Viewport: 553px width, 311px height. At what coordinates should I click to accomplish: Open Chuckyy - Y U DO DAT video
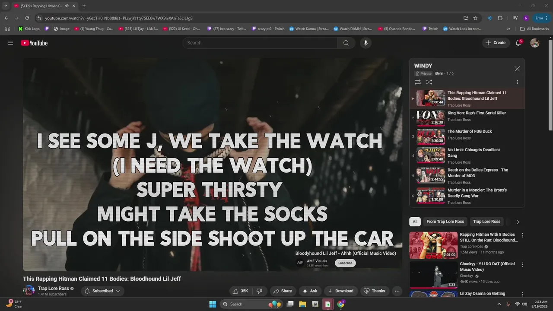coord(487,267)
